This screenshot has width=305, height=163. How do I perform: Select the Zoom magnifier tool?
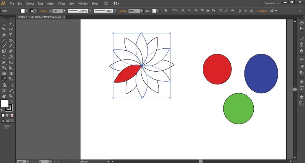pos(11,96)
